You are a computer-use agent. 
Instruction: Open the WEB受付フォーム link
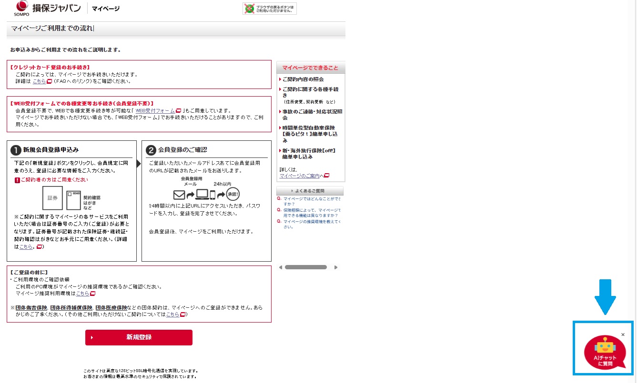point(155,110)
